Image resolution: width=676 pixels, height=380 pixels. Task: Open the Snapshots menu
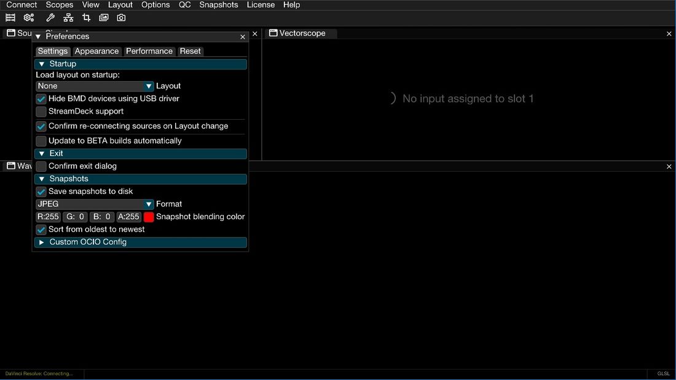click(219, 5)
